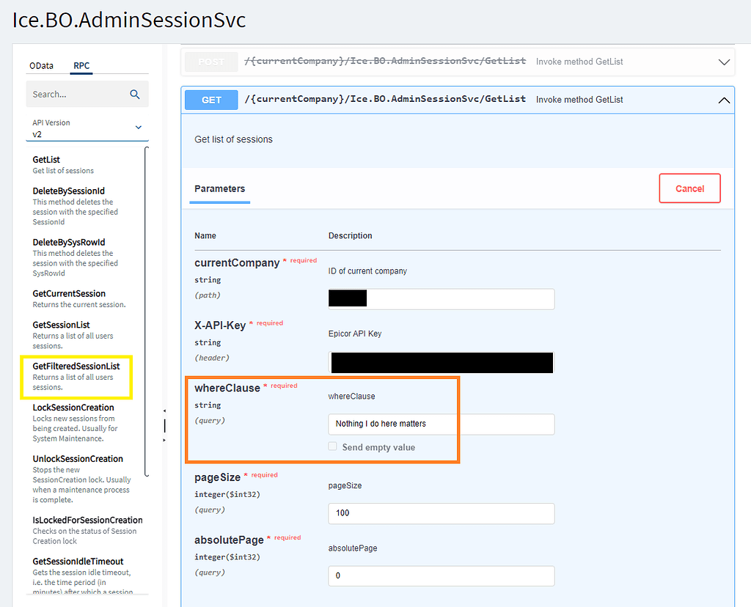This screenshot has width=751, height=607.
Task: Open the API Version dropdown
Action: click(x=87, y=129)
